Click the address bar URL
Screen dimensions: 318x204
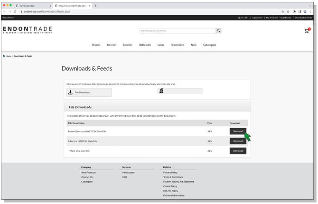pos(47,11)
